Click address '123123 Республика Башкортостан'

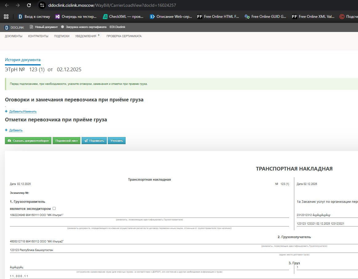[31, 250]
